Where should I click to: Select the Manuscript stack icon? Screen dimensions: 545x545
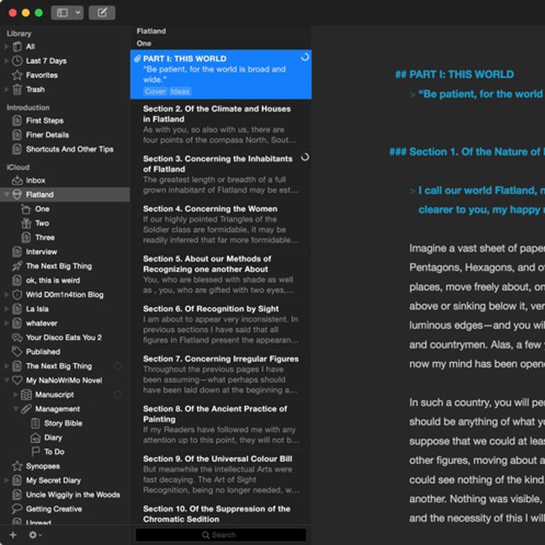[26, 395]
